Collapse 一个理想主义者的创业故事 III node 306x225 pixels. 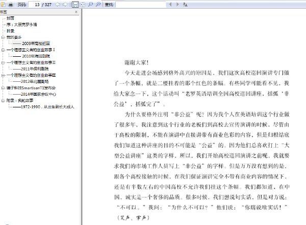3,75
